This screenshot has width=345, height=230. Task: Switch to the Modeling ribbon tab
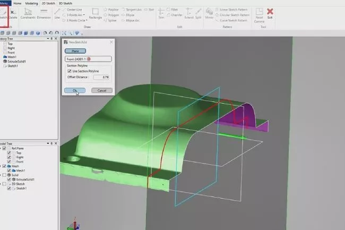32,3
